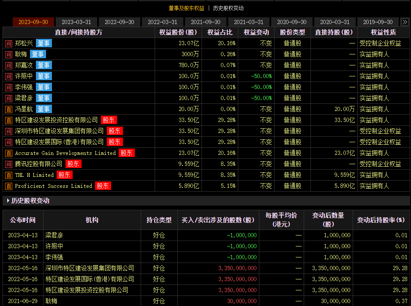411x306 pixels.
Task: Select the 2019-09-30 date tab
Action: coord(378,22)
